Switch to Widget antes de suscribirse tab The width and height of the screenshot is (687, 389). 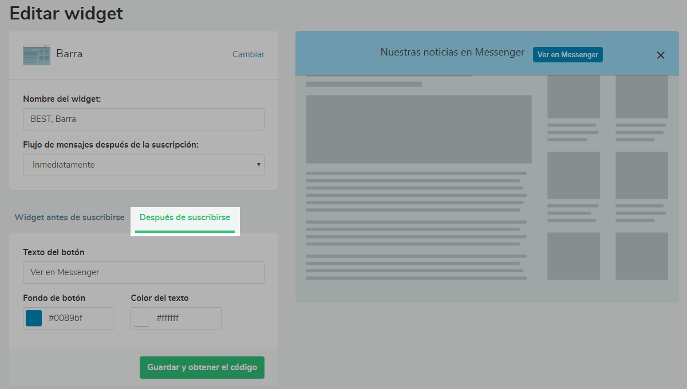click(69, 217)
